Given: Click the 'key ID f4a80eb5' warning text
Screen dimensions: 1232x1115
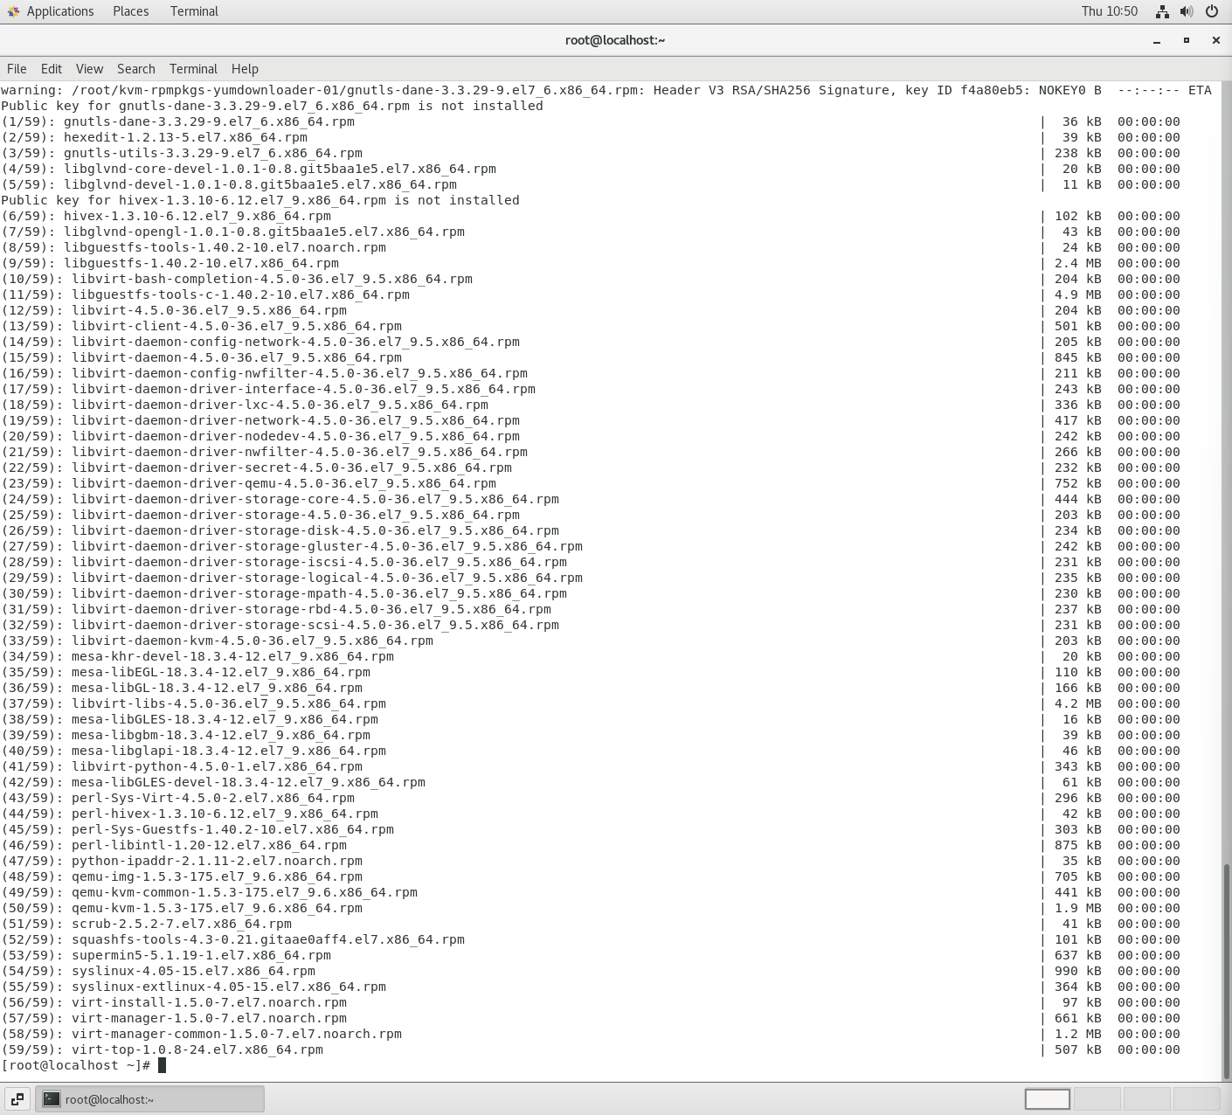Looking at the screenshot, I should pyautogui.click(x=964, y=90).
